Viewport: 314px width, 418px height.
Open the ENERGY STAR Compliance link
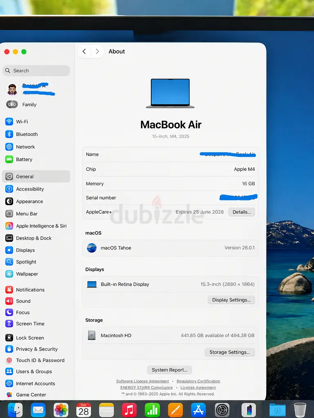coord(146,388)
